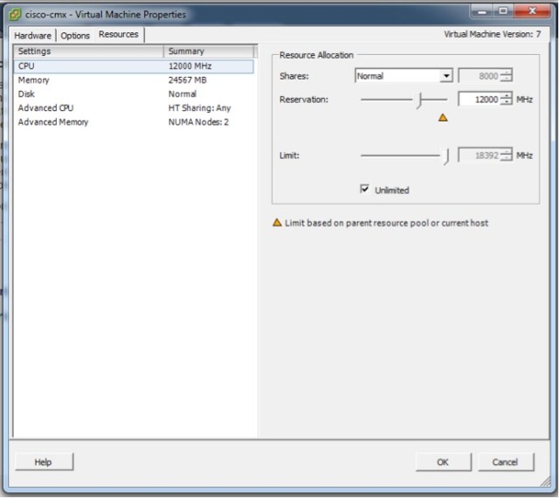
Task: Select the Memory settings row
Action: click(x=34, y=80)
